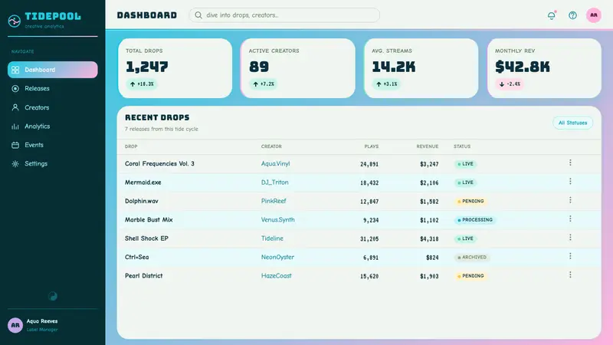This screenshot has height=345, width=613.
Task: Click the Settings gear icon
Action: click(15, 164)
